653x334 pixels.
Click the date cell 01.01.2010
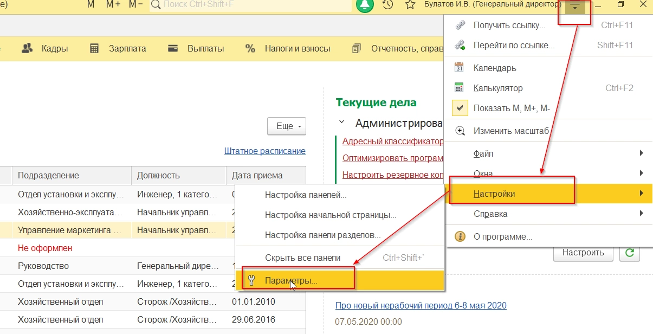coord(254,301)
